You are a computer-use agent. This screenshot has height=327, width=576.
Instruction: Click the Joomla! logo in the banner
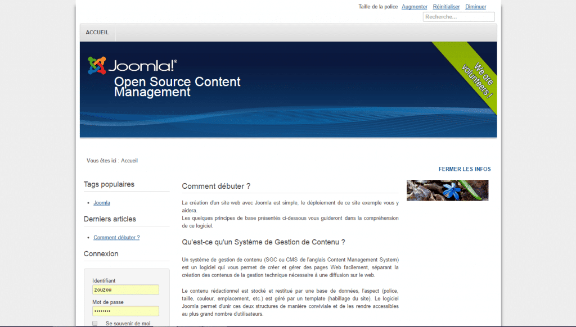[132, 66]
